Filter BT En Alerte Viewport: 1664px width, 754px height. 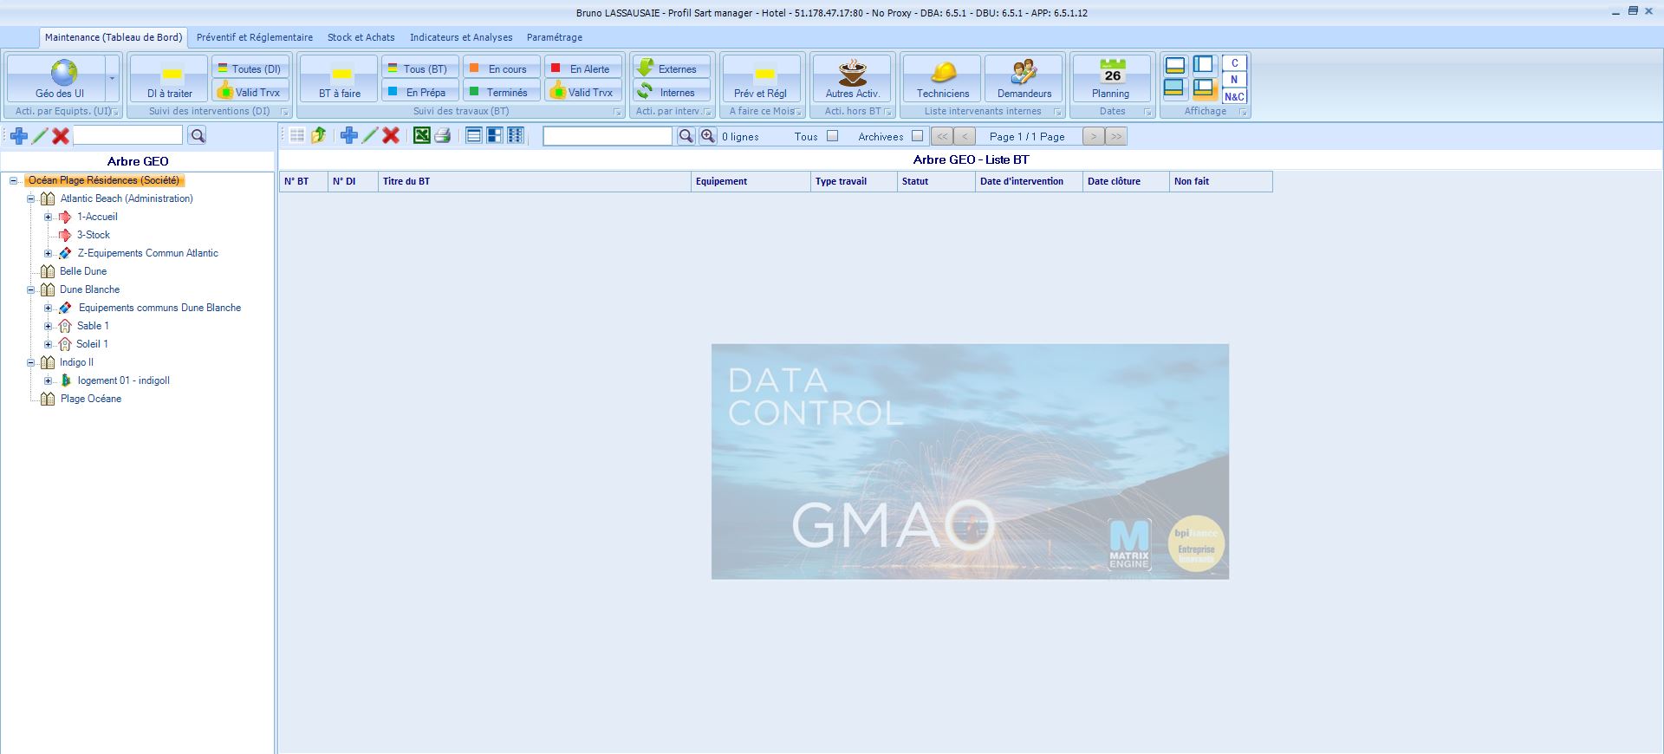(582, 68)
